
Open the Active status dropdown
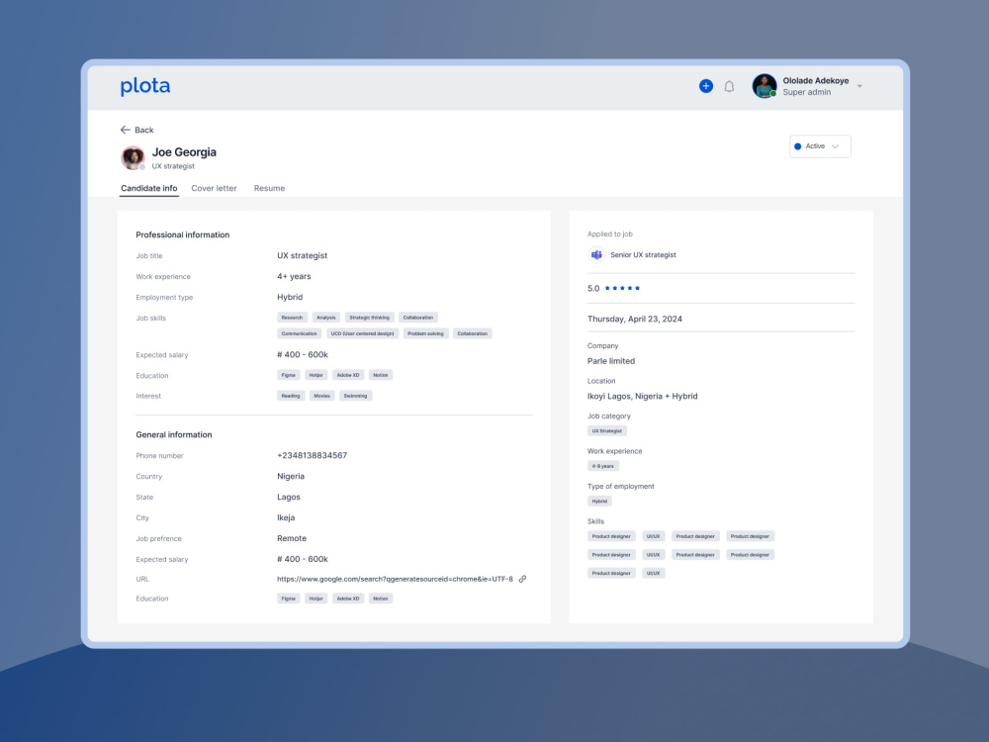click(820, 146)
